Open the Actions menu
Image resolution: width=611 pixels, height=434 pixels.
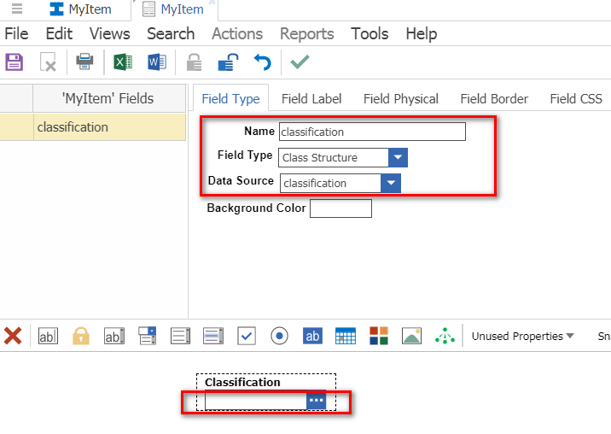pyautogui.click(x=237, y=34)
